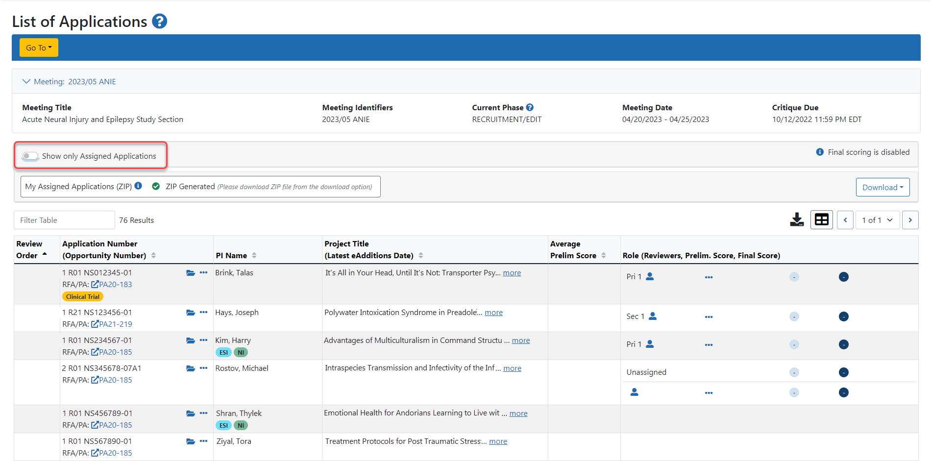Click ESI badge under Kim, Harry
The image size is (931, 461).
click(223, 352)
